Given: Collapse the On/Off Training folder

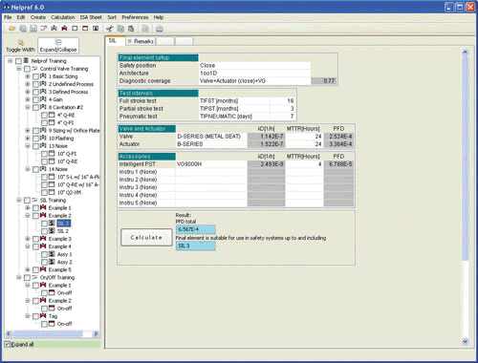Looking at the screenshot, I should pyautogui.click(x=19, y=277).
